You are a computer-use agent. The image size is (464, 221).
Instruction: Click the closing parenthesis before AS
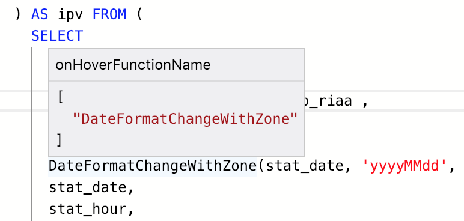(x=18, y=15)
